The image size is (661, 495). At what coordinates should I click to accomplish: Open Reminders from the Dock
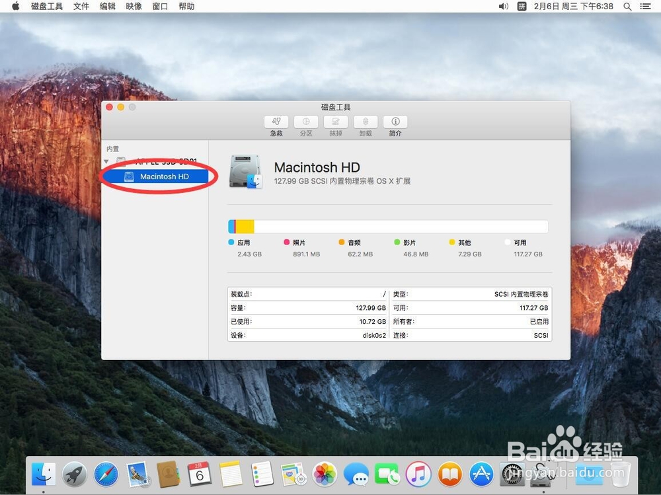(262, 474)
